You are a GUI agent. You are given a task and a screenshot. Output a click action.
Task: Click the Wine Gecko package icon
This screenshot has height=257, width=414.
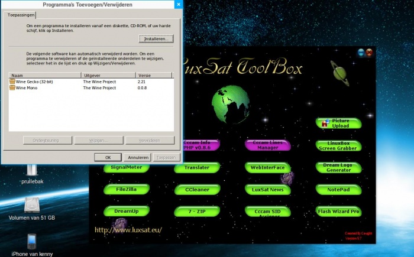[12, 82]
